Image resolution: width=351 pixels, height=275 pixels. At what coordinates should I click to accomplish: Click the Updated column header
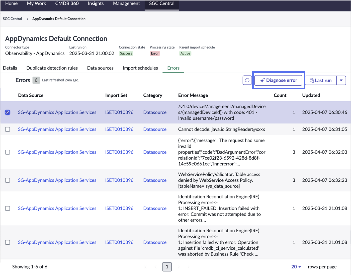311,95
